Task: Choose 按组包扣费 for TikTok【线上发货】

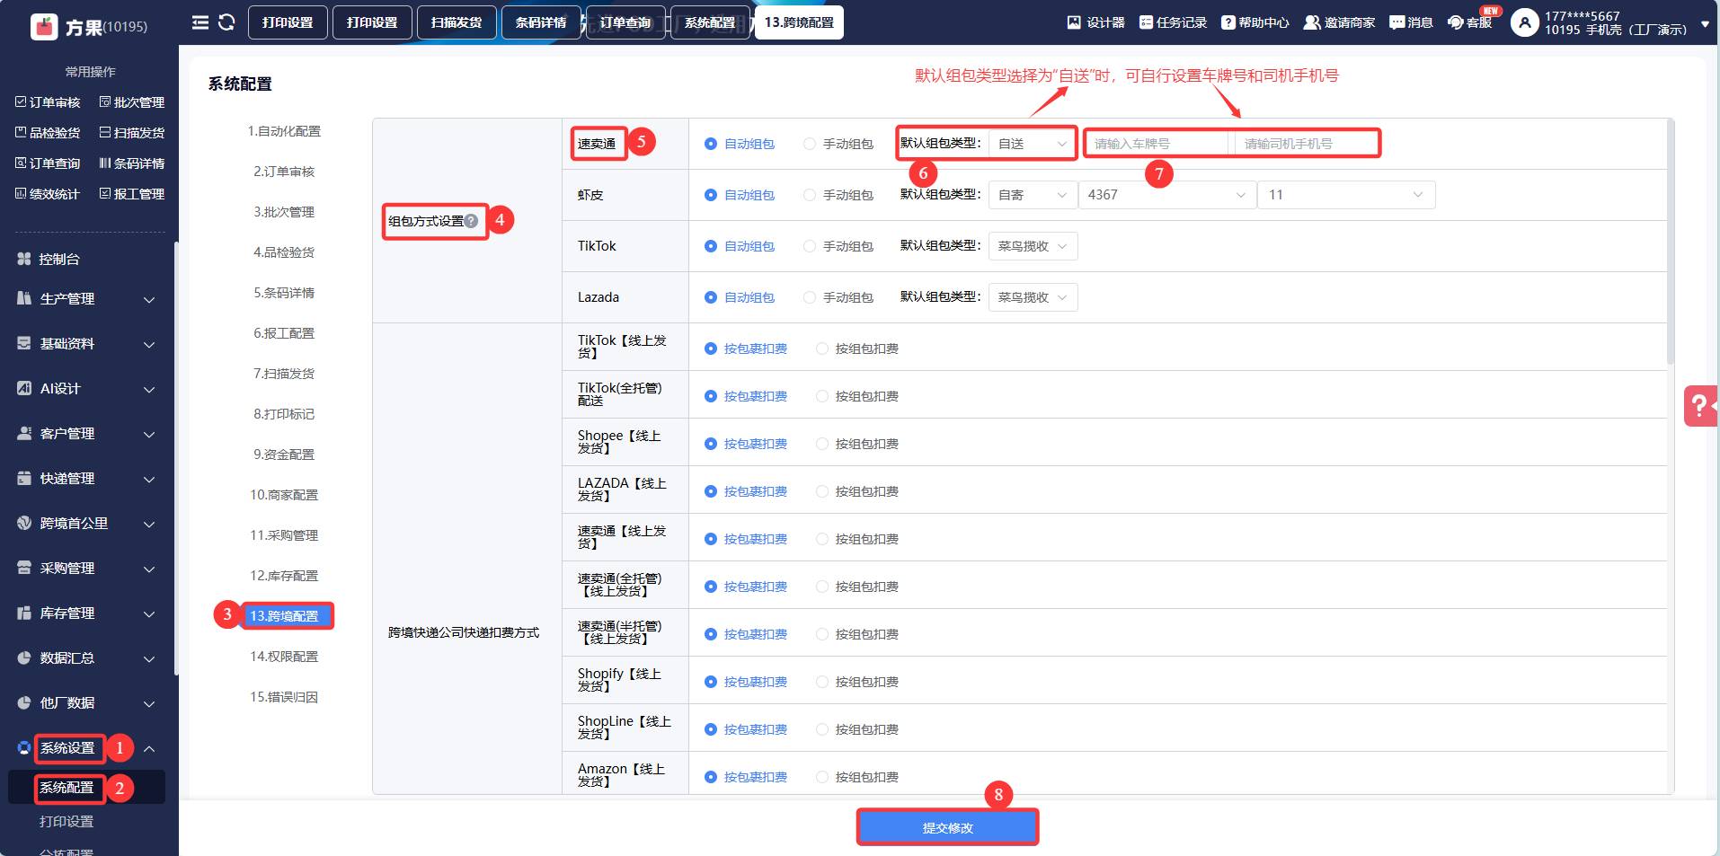Action: click(822, 349)
